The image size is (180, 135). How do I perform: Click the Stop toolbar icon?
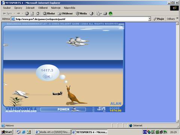(x=27, y=13)
